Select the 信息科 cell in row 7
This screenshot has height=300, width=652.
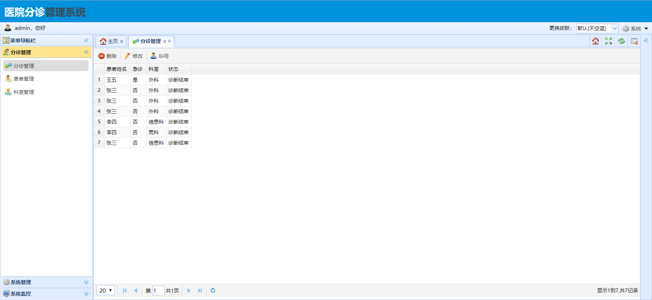coord(157,143)
